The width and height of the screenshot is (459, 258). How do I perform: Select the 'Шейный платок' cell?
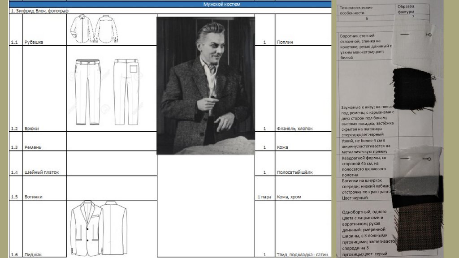(x=41, y=172)
